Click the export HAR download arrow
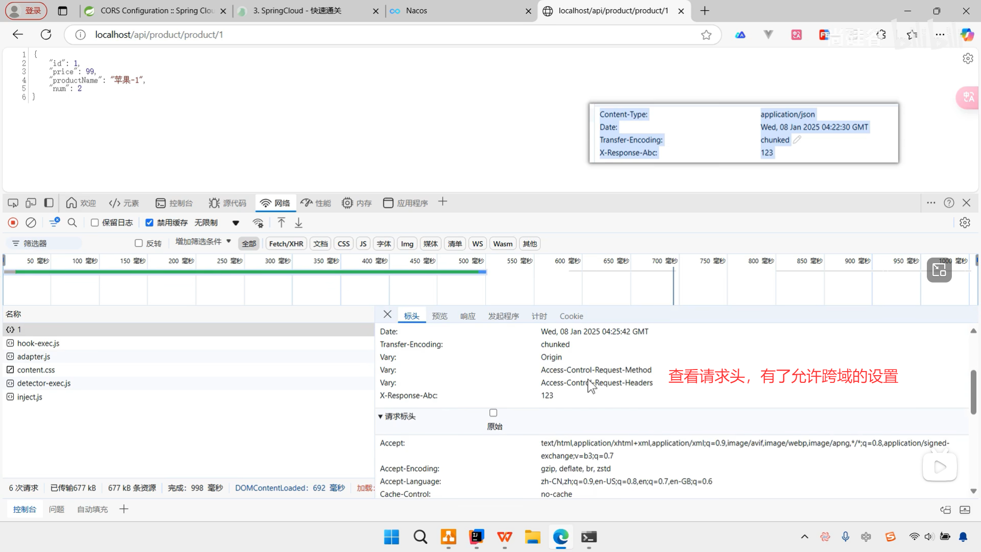981x552 pixels. [x=299, y=223]
